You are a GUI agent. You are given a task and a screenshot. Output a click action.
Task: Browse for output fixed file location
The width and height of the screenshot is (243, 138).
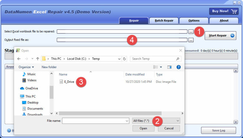[x=191, y=40]
